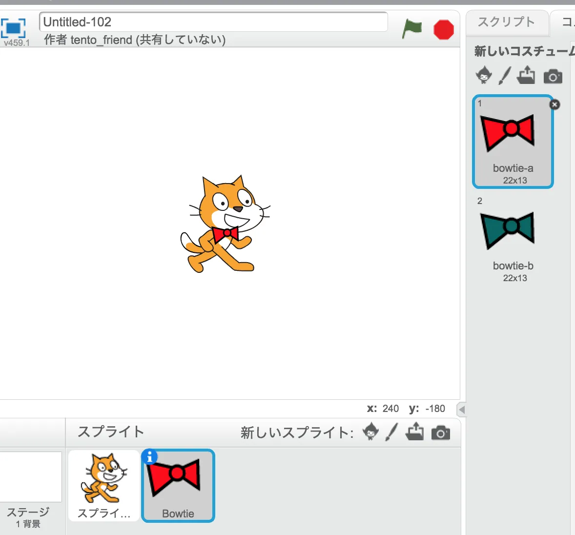Toggle full screen presentation mode icon
The width and height of the screenshot is (575, 535).
pyautogui.click(x=13, y=28)
